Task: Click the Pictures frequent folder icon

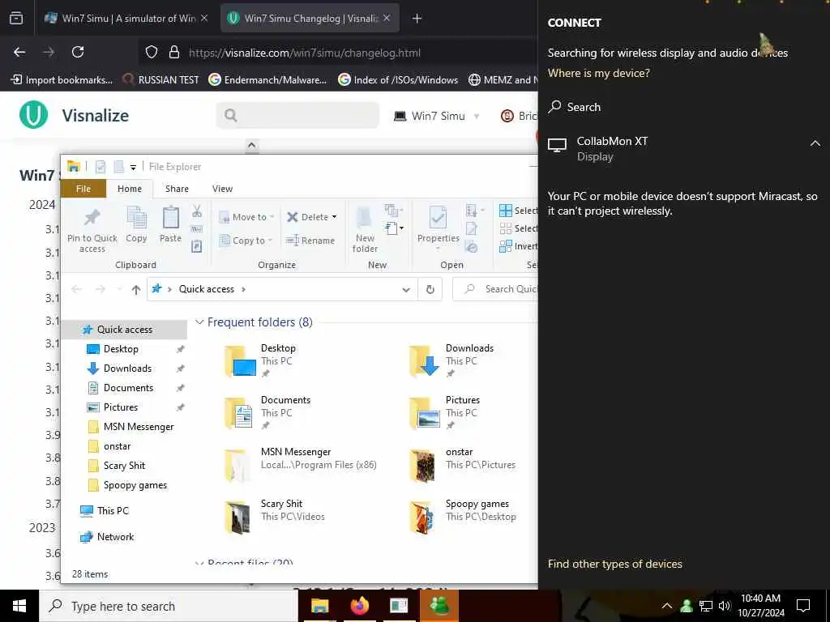Action: 425,412
